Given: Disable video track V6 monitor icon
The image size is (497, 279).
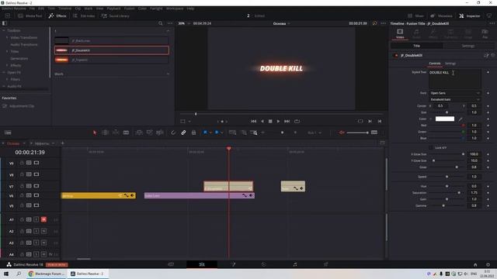Looking at the screenshot, I should tap(36, 195).
